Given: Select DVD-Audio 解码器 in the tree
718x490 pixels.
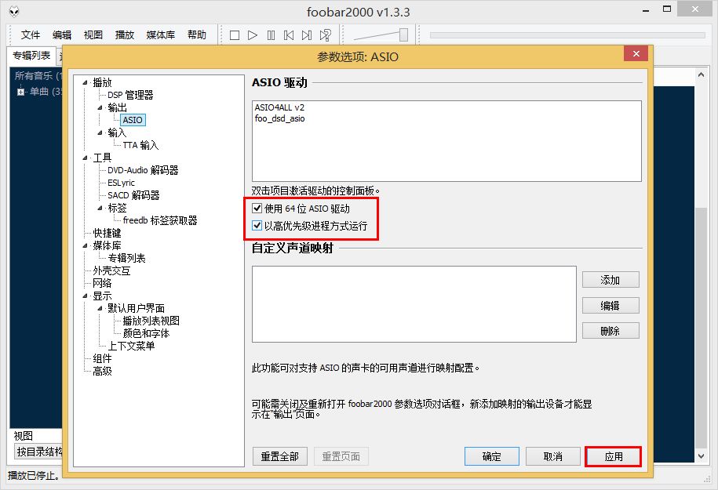Looking at the screenshot, I should (143, 170).
